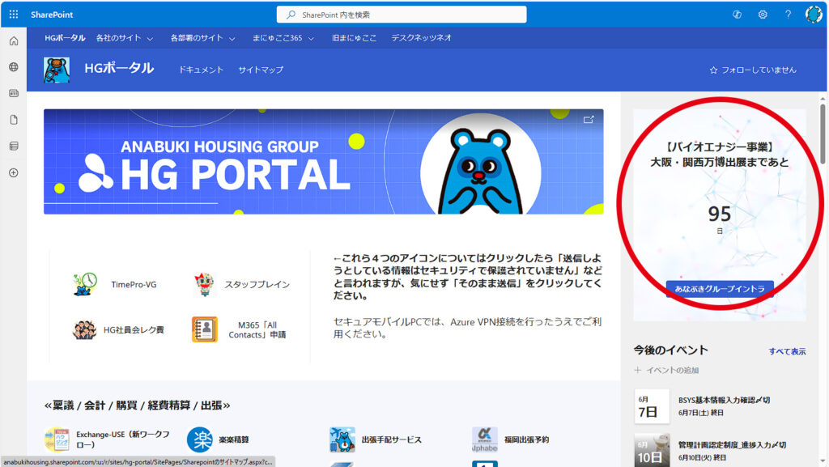The image size is (829, 467).
Task: Click the 6月10日 date tile
Action: (652, 451)
